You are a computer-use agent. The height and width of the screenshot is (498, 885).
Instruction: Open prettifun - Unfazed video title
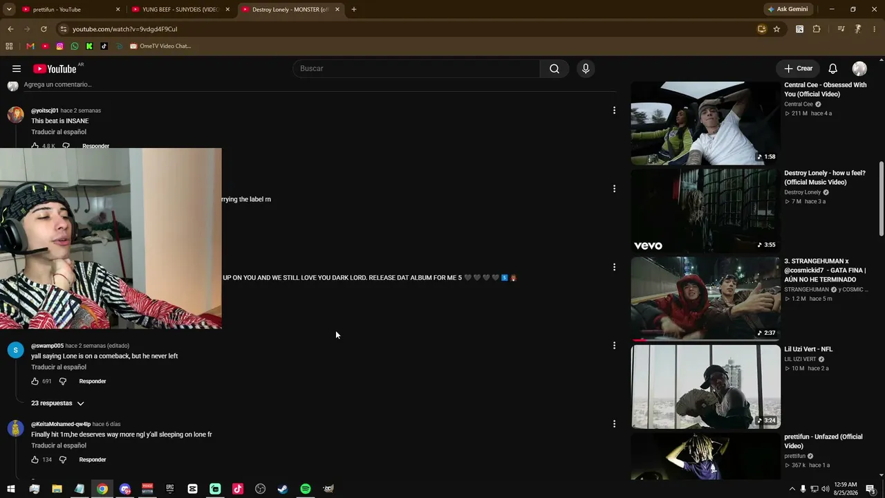[x=823, y=441]
